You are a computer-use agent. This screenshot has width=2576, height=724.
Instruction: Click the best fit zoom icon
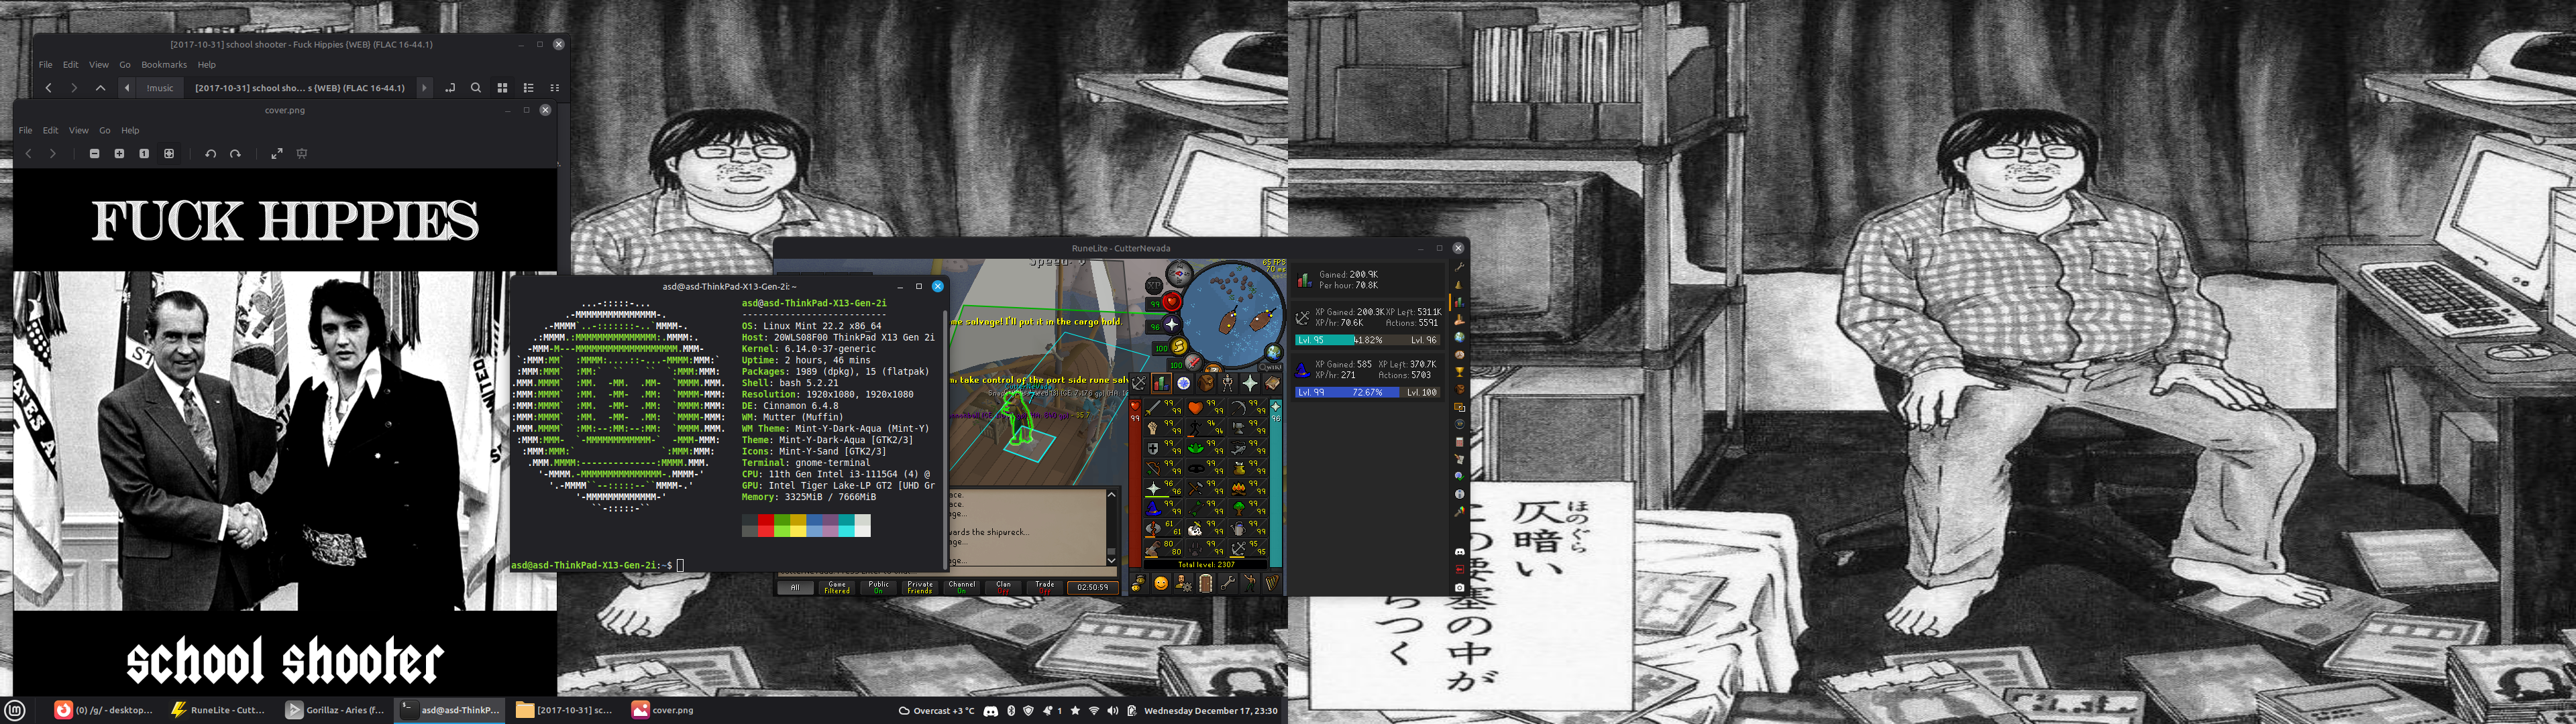(169, 154)
